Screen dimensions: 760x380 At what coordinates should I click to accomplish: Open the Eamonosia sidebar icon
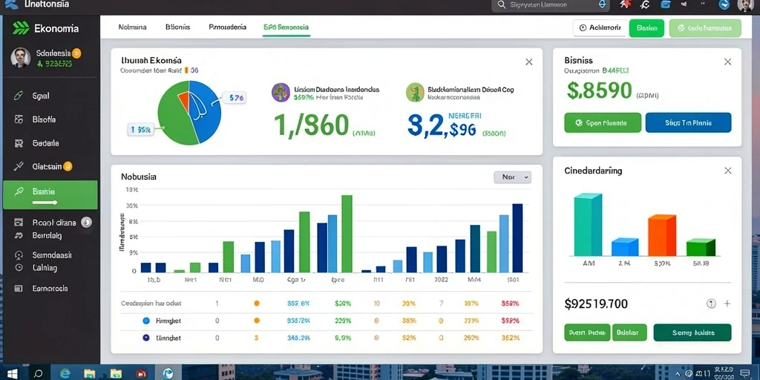[19, 289]
